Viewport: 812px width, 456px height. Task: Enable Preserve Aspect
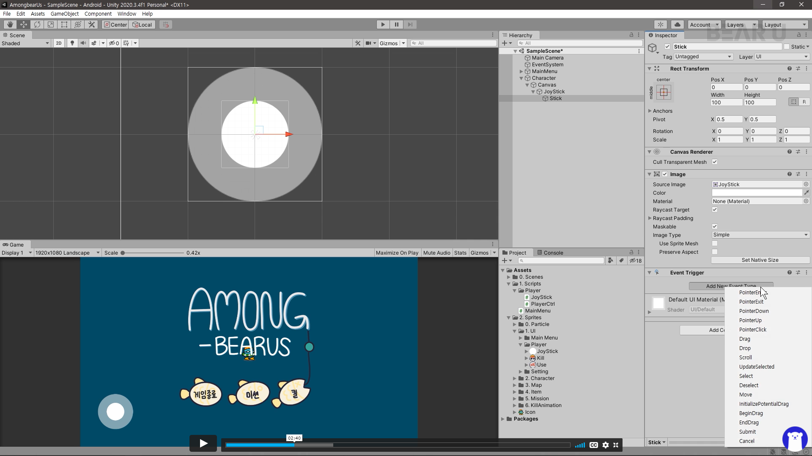coord(715,252)
